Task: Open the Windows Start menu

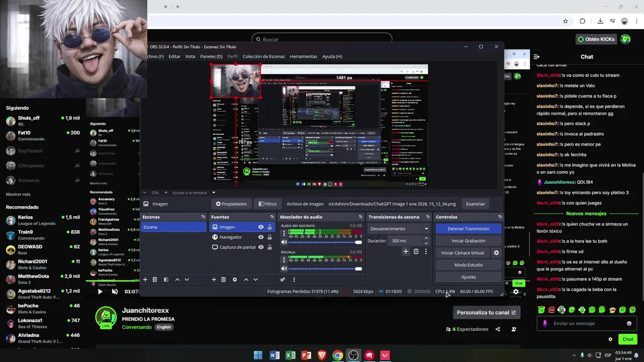Action: click(258, 355)
